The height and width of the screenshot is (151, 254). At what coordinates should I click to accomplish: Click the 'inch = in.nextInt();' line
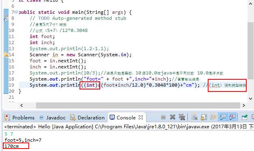click(58, 67)
